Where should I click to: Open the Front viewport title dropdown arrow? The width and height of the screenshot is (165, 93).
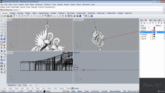point(13,52)
